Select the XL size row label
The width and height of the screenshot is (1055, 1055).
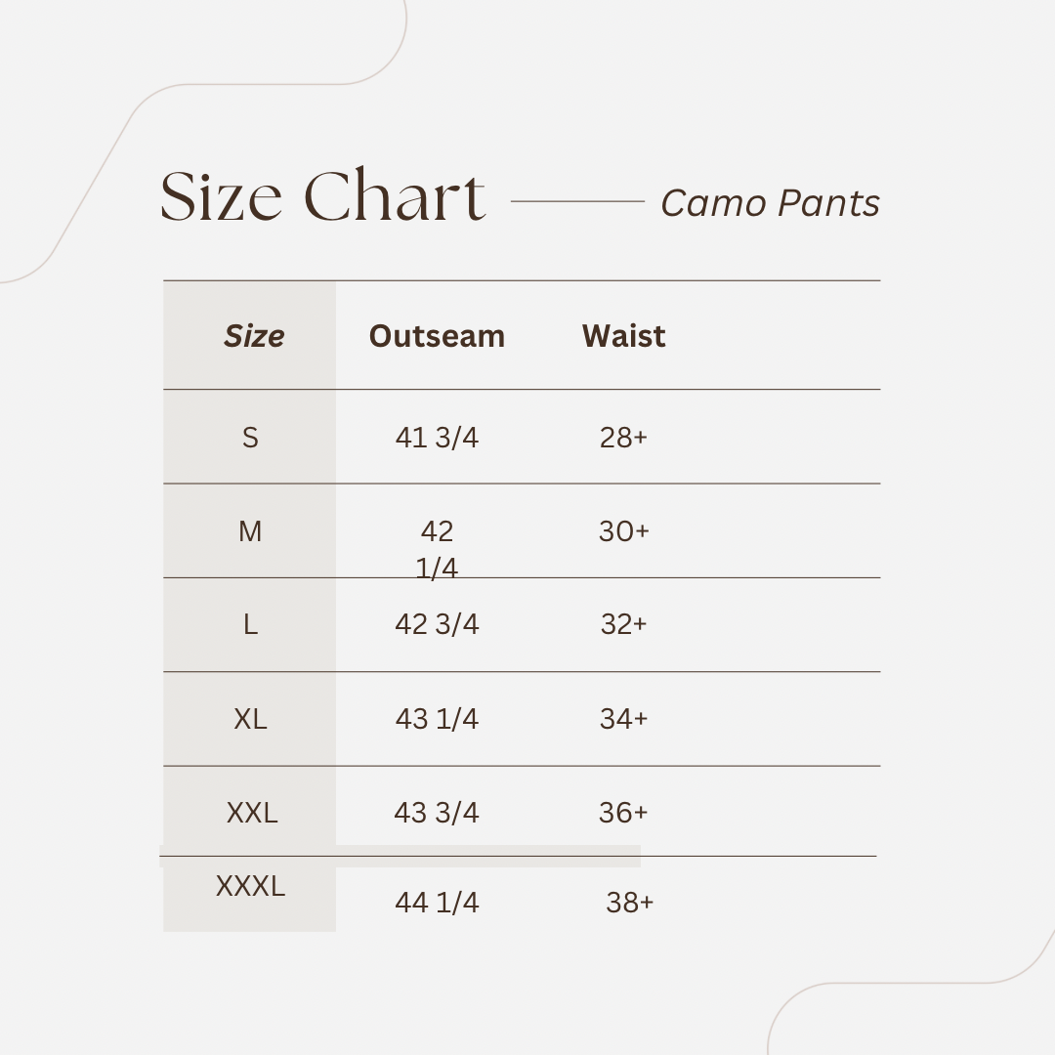(250, 719)
